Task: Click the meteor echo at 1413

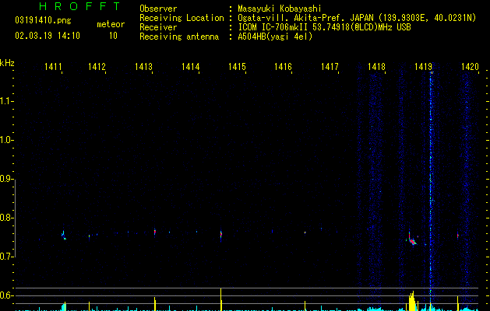Action: pos(155,232)
